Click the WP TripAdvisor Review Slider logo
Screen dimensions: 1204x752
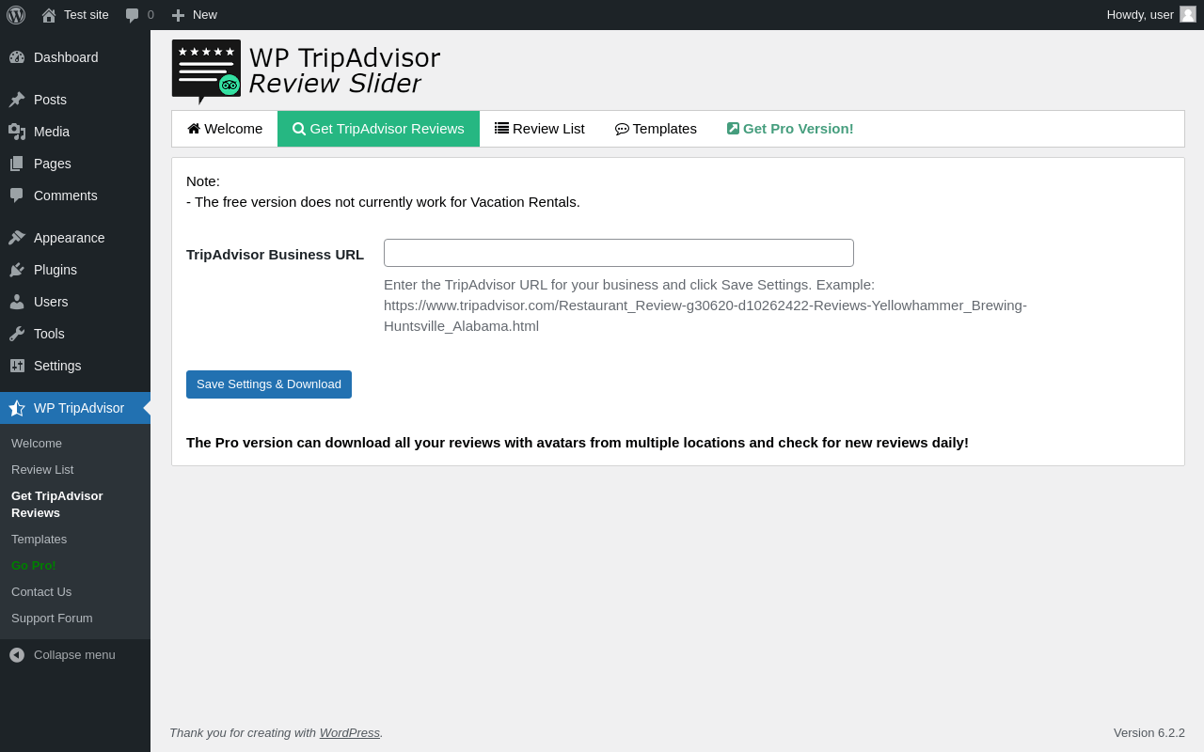point(306,71)
